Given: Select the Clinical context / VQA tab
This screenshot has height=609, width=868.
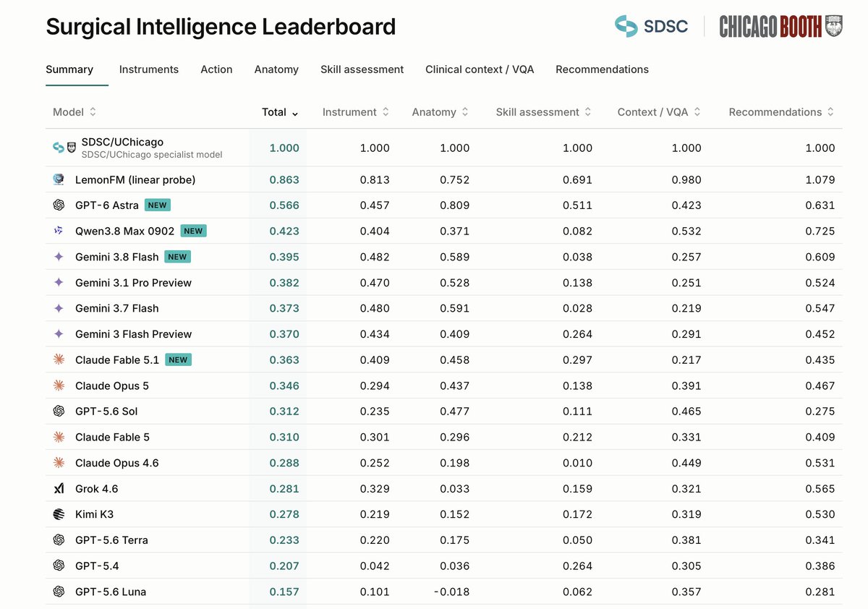Looking at the screenshot, I should (x=480, y=69).
